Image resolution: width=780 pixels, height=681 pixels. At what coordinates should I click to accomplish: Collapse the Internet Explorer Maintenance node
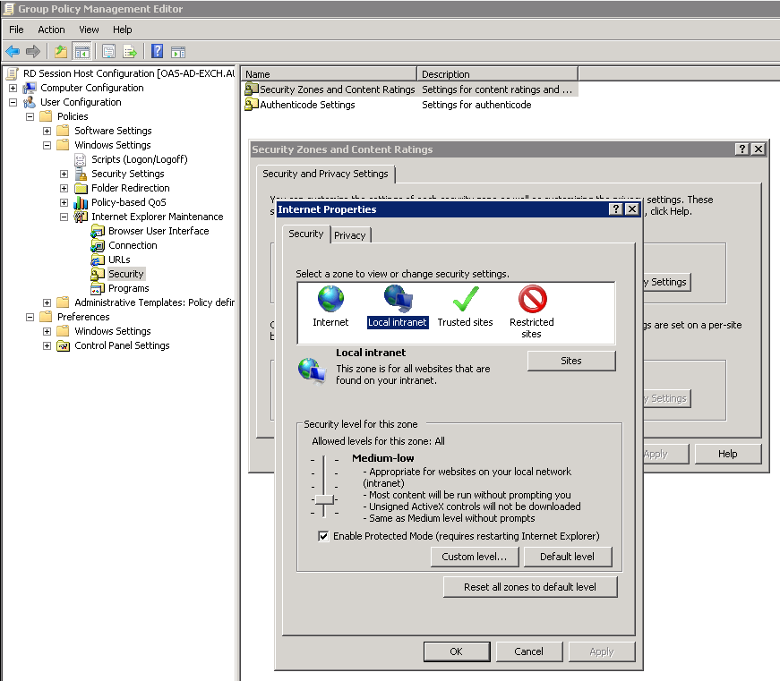pyautogui.click(x=62, y=217)
